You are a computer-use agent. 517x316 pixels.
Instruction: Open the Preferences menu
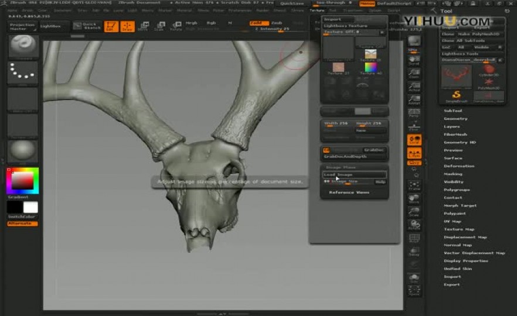(x=240, y=11)
